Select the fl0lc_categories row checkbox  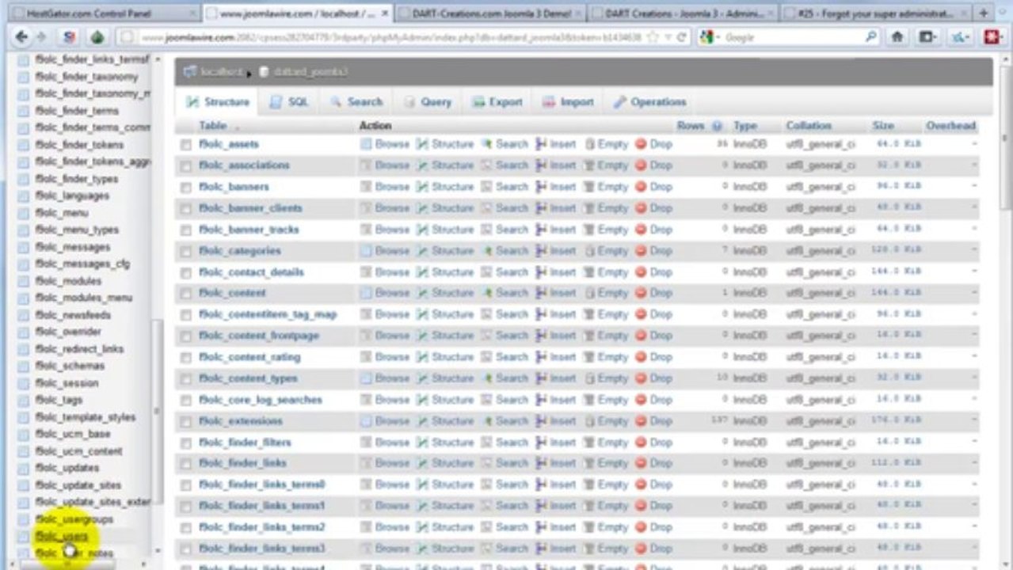(x=186, y=252)
